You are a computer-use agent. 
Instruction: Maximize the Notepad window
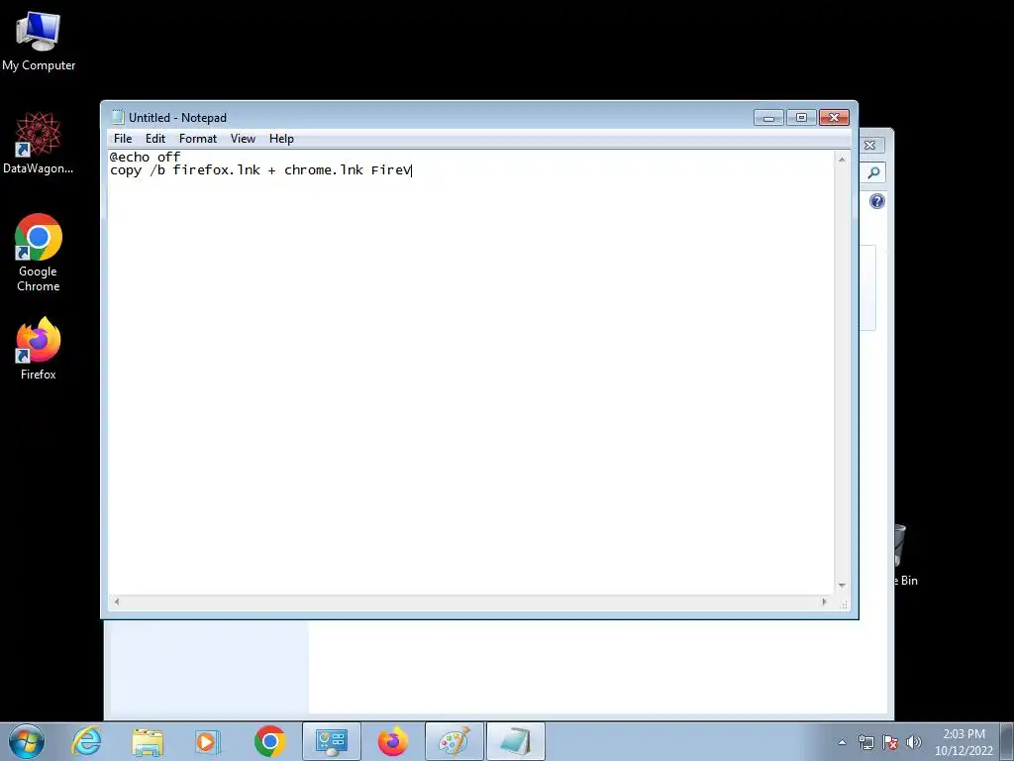pyautogui.click(x=801, y=118)
